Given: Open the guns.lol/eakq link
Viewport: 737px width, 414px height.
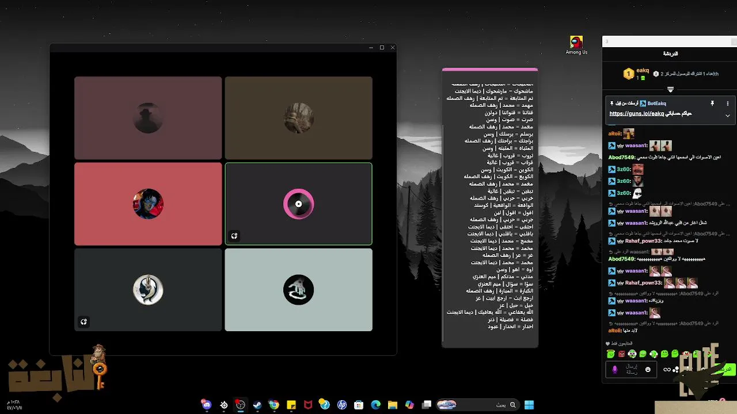Looking at the screenshot, I should pyautogui.click(x=637, y=114).
